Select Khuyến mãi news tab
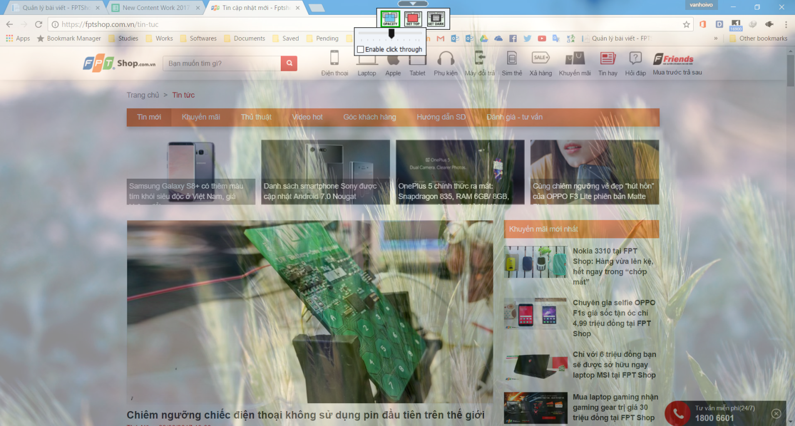The image size is (795, 426). tap(201, 117)
